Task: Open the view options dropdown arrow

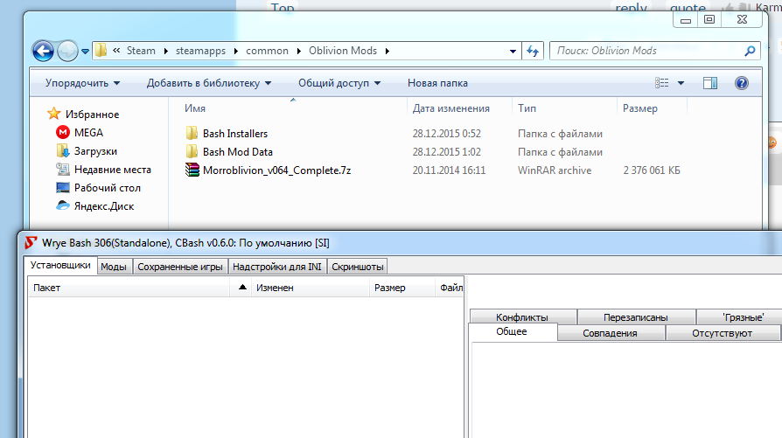Action: [x=681, y=83]
